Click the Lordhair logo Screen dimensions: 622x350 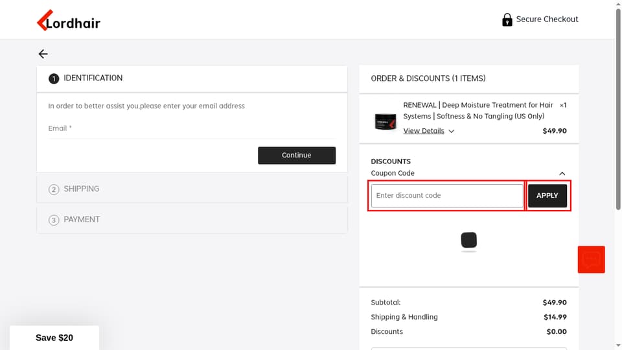pos(69,21)
